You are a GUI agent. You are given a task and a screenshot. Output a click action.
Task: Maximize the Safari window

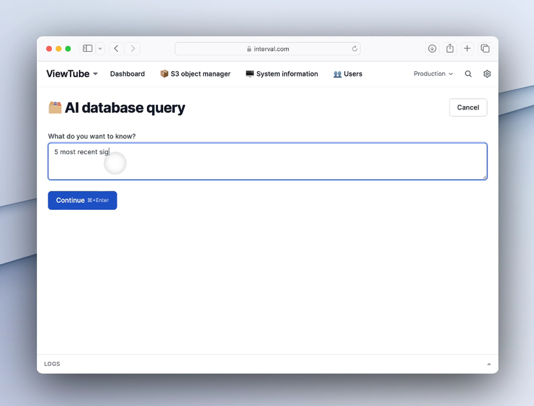point(68,49)
